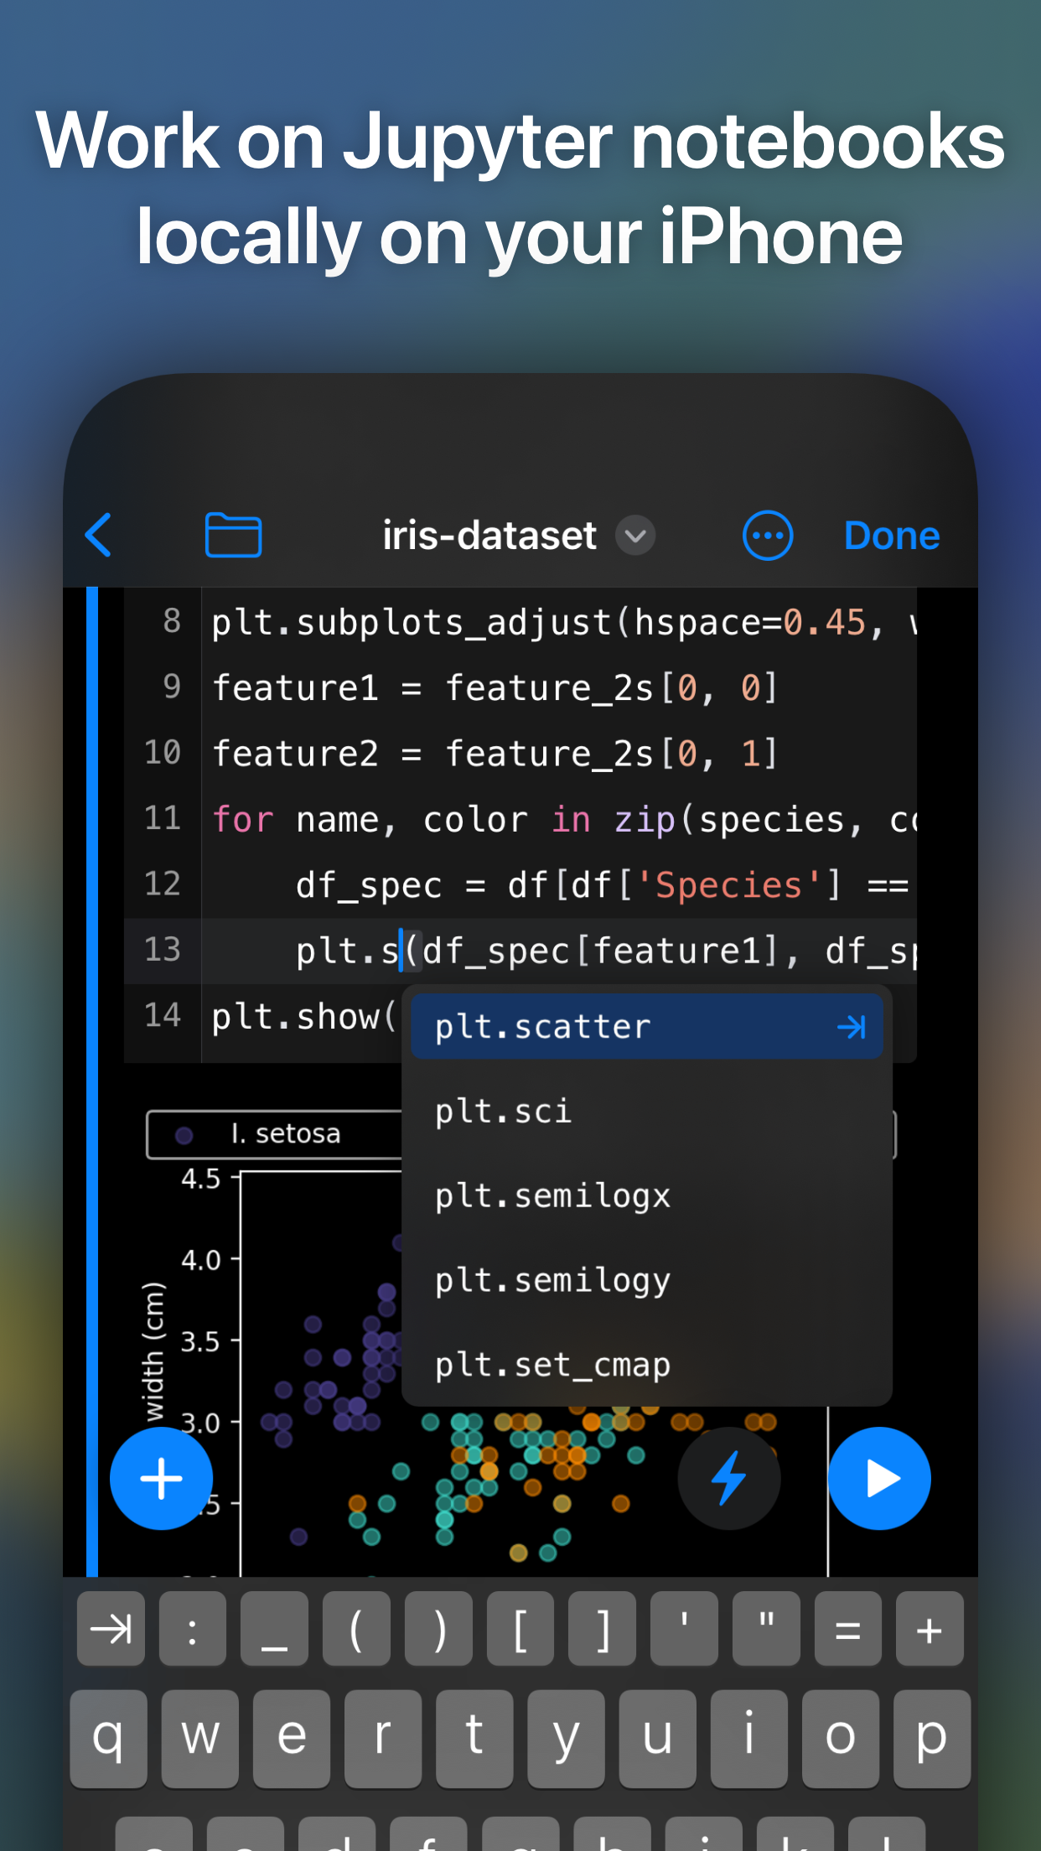
Task: Place cursor on the for loop line
Action: point(563,819)
